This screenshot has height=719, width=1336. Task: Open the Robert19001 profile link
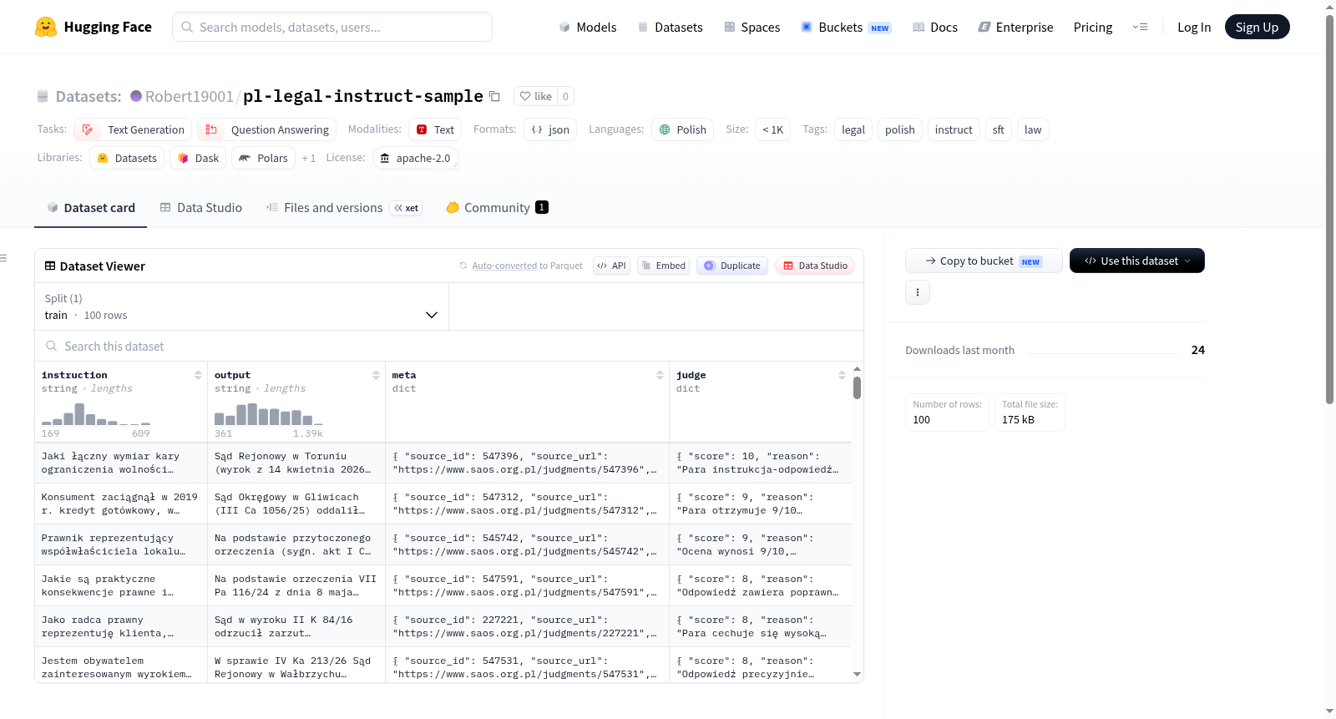click(x=190, y=96)
